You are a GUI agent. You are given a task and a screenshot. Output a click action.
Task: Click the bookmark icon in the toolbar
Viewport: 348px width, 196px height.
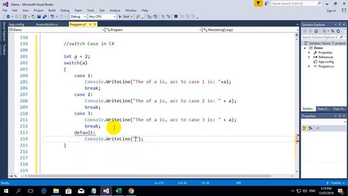176,17
